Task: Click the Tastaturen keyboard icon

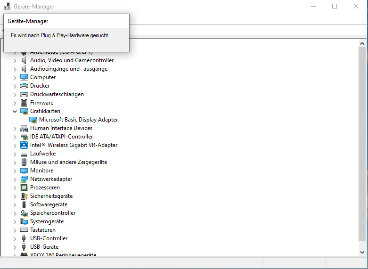Action: [x=24, y=230]
